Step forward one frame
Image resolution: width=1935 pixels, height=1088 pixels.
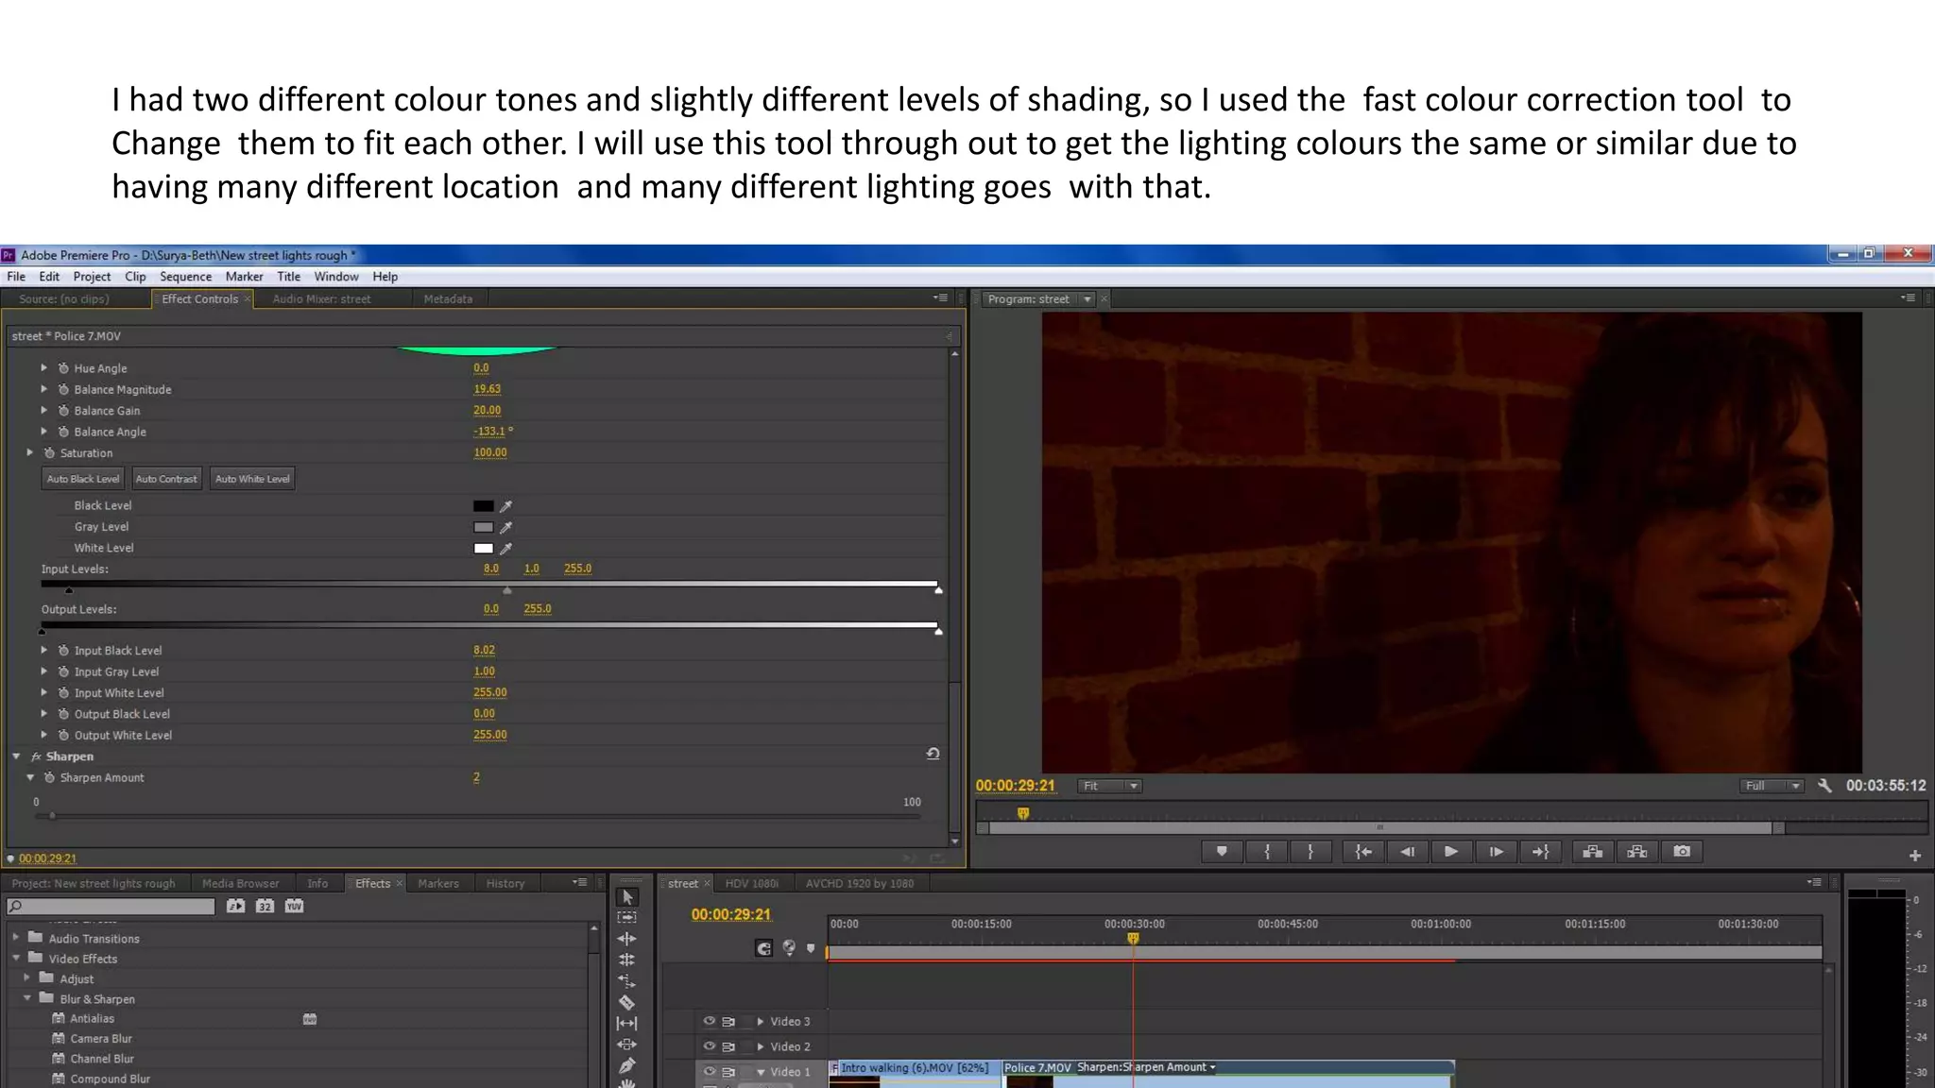point(1496,852)
